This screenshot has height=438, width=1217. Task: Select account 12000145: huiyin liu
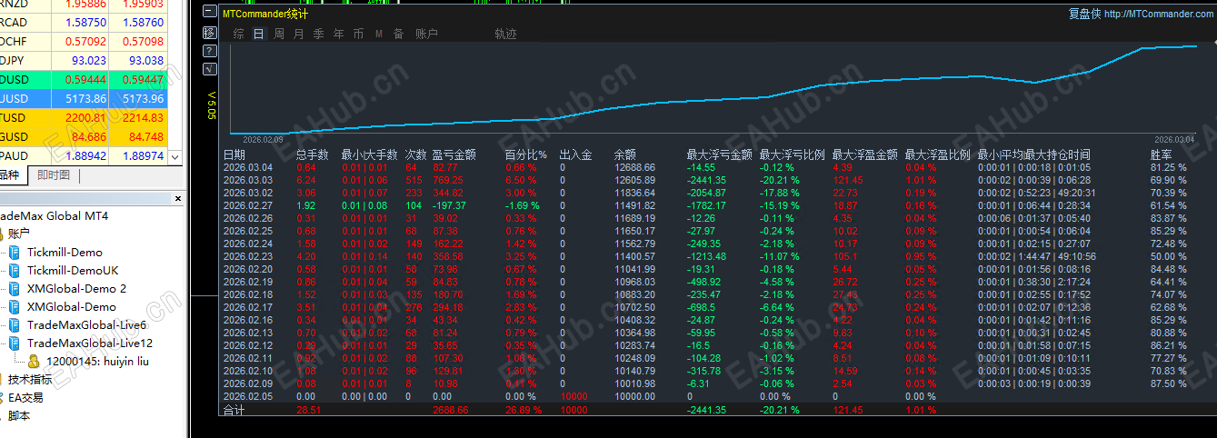(96, 361)
